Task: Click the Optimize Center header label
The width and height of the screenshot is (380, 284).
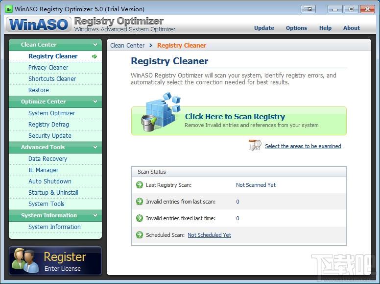Action: click(44, 102)
